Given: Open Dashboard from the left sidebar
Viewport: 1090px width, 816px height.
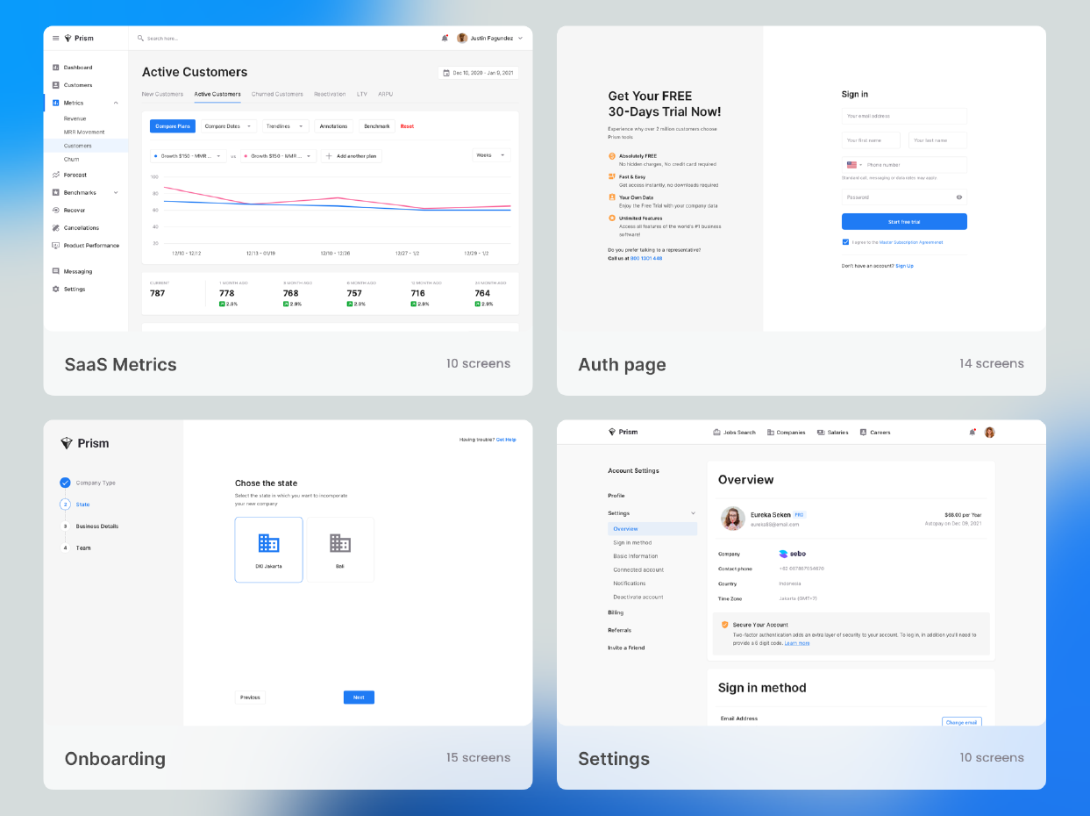Looking at the screenshot, I should click(77, 68).
